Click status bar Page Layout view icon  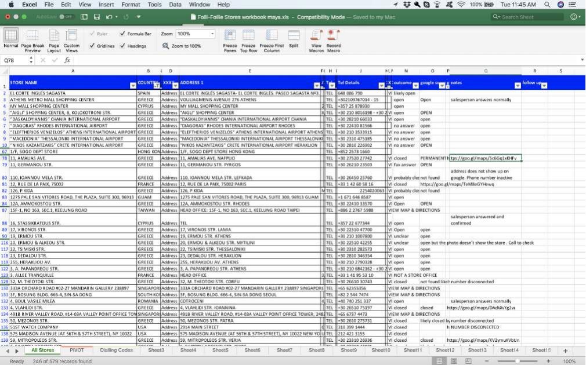click(454, 361)
